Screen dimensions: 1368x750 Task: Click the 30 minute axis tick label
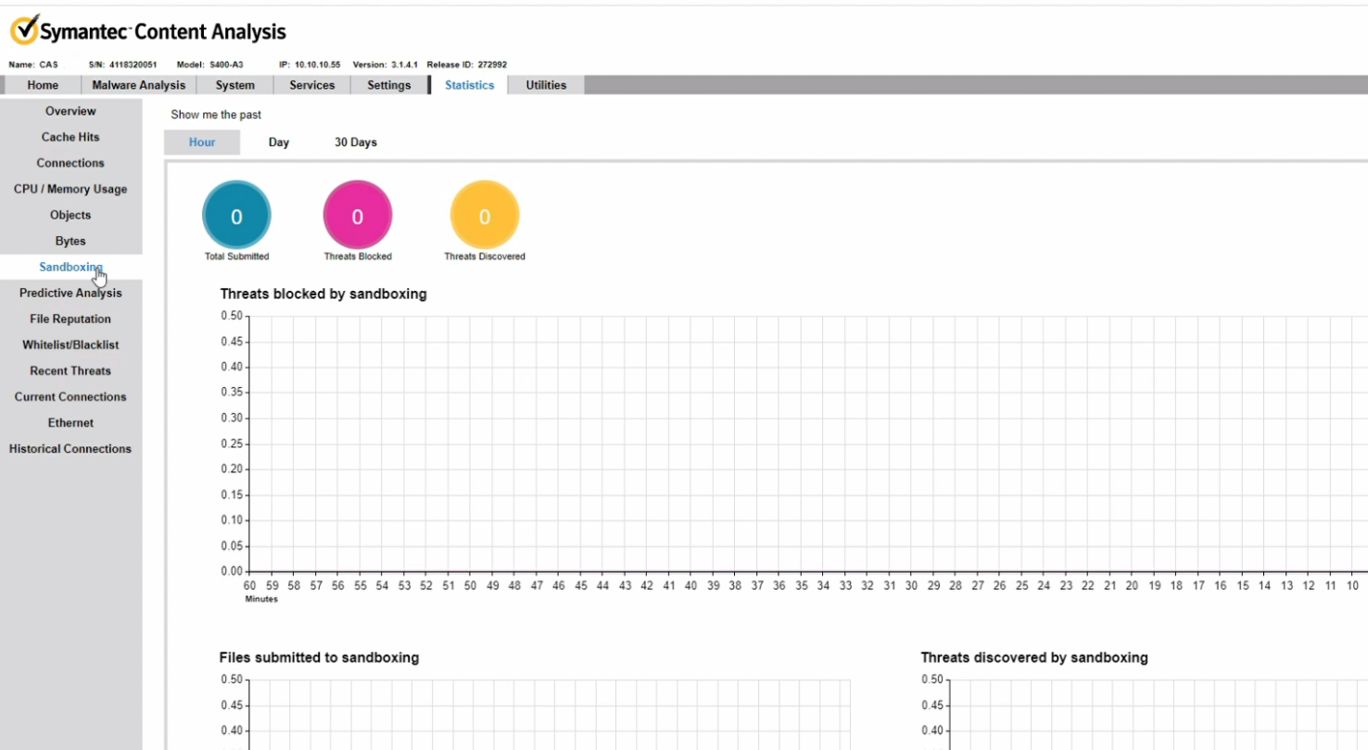click(x=911, y=586)
